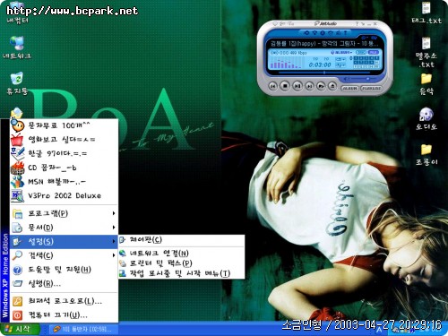Click the 0:03:00 elapsed time display

(320, 65)
